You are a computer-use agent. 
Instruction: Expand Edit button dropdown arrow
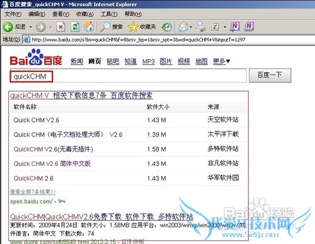point(225,27)
